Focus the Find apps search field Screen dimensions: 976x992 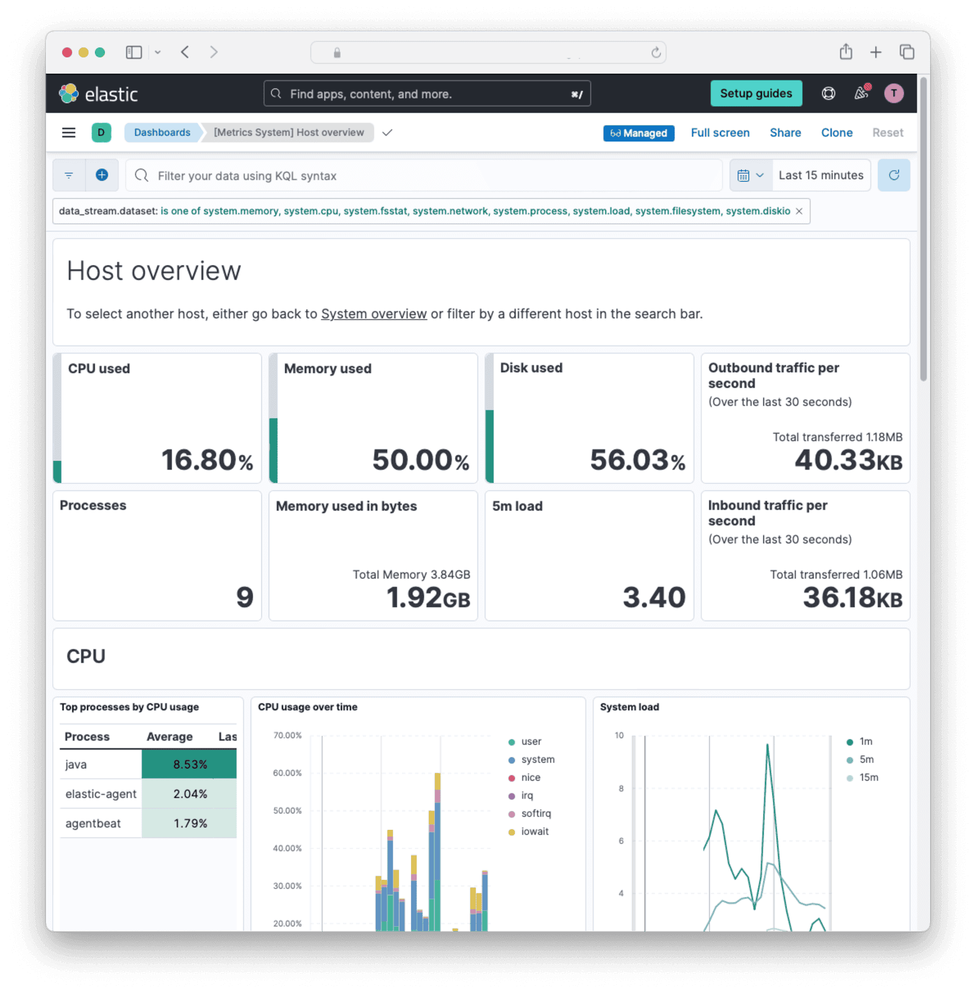[427, 94]
